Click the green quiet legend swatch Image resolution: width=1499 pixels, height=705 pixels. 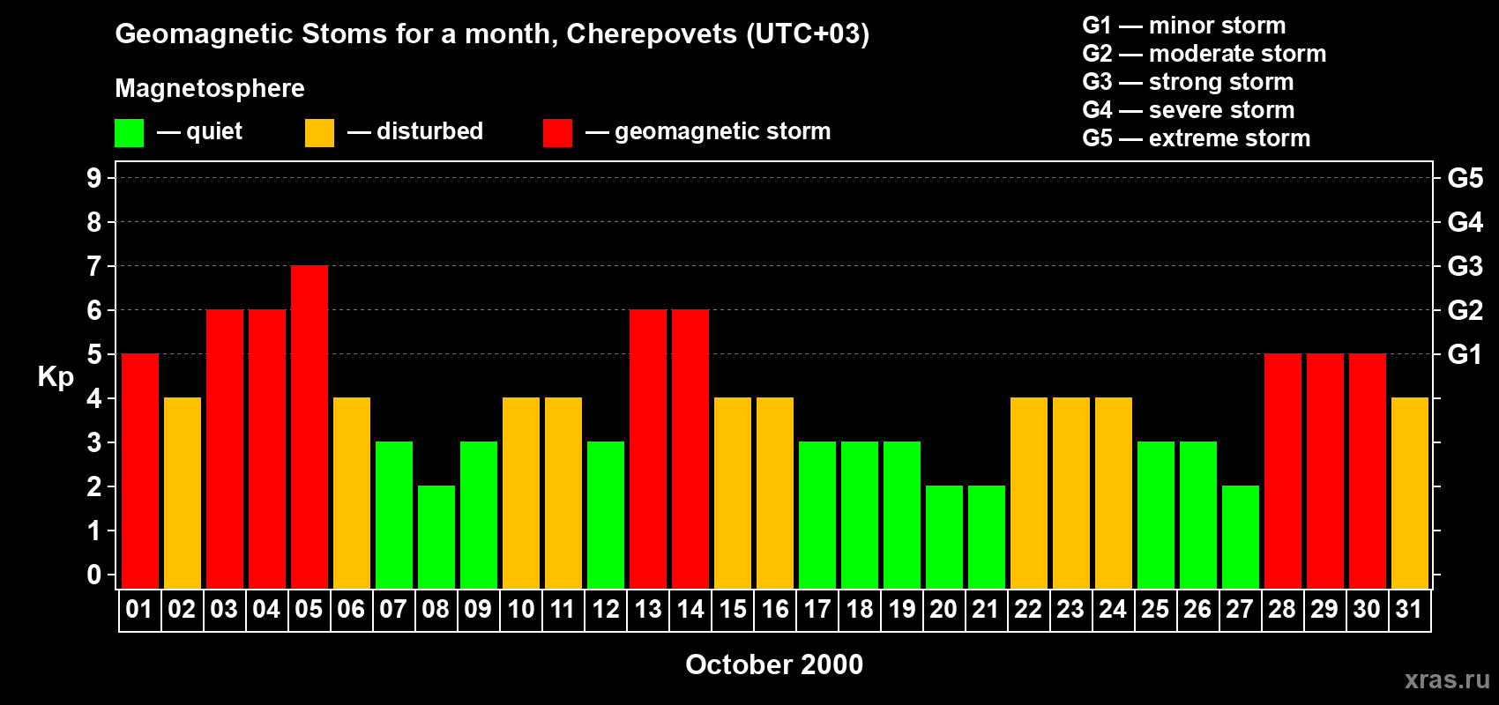tap(129, 133)
